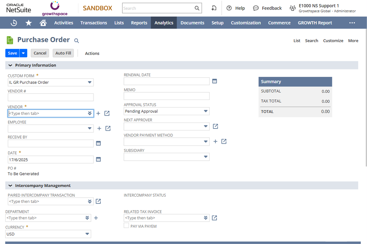Open vendor record via the pop-out icon

click(107, 113)
